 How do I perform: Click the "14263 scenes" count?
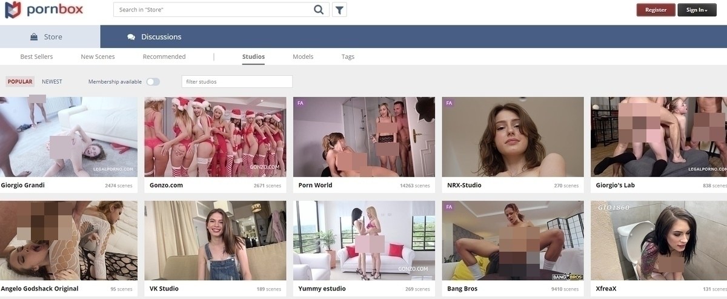(415, 186)
